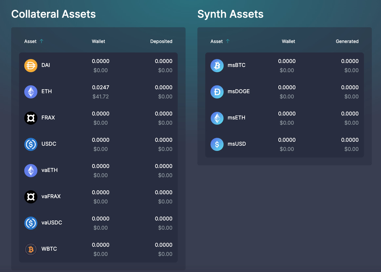Image resolution: width=381 pixels, height=272 pixels.
Task: Click vaUSDC wallet balance 0.0000
Action: click(101, 219)
